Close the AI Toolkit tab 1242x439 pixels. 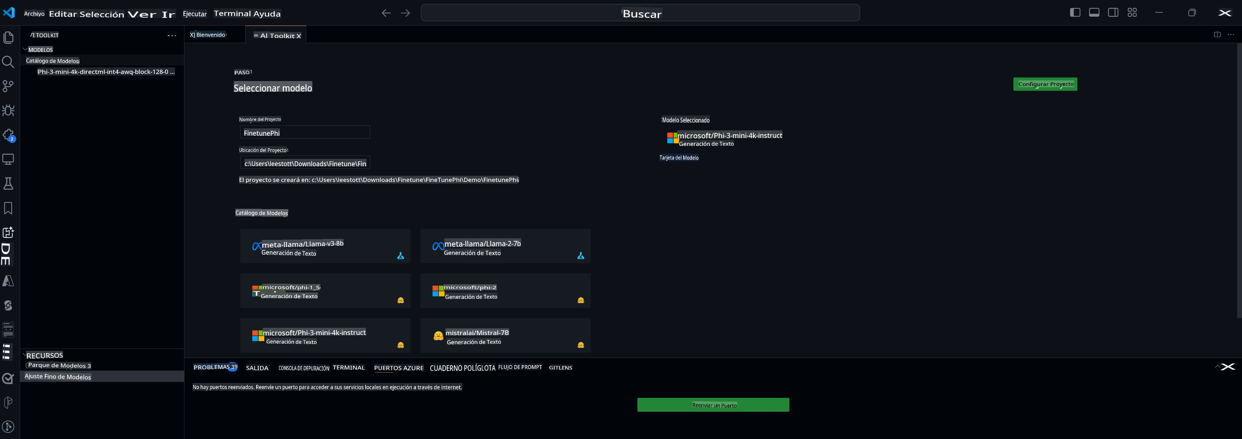point(298,36)
